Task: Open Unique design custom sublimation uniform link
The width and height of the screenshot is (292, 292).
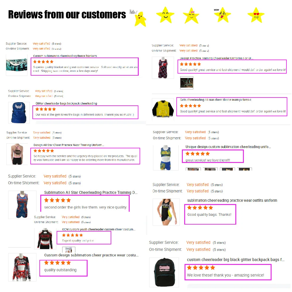Action: point(228,147)
